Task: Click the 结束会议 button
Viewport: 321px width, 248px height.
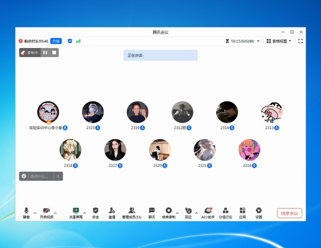Action: point(289,213)
